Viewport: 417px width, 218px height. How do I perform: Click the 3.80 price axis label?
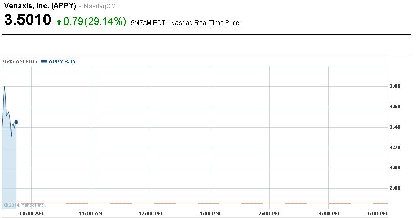pos(395,86)
